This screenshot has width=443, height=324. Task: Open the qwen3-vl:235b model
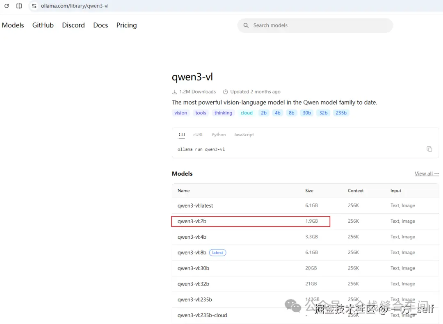(x=195, y=300)
